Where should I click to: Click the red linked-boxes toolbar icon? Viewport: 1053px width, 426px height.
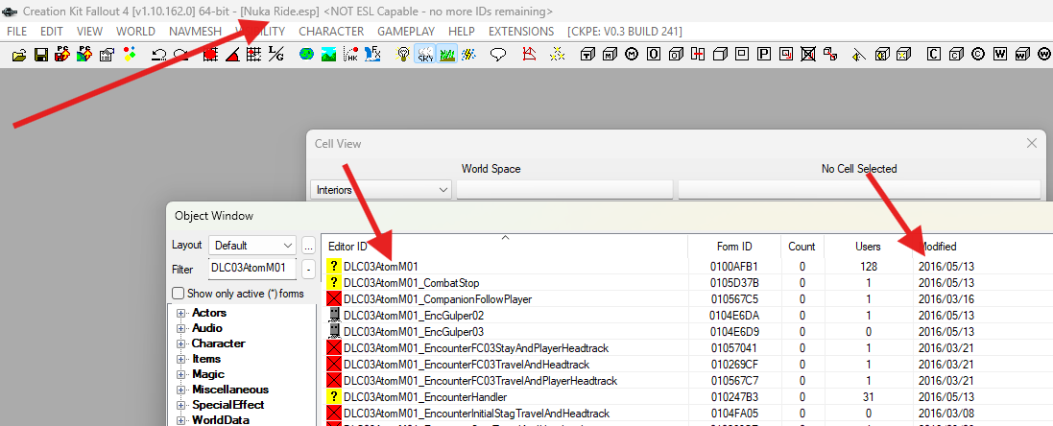click(x=830, y=55)
